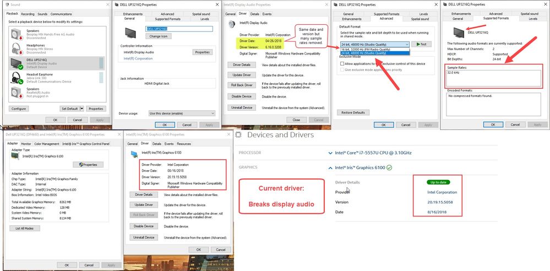Close the Sound dialog window
This screenshot has height=271, width=550.
tap(108, 4)
